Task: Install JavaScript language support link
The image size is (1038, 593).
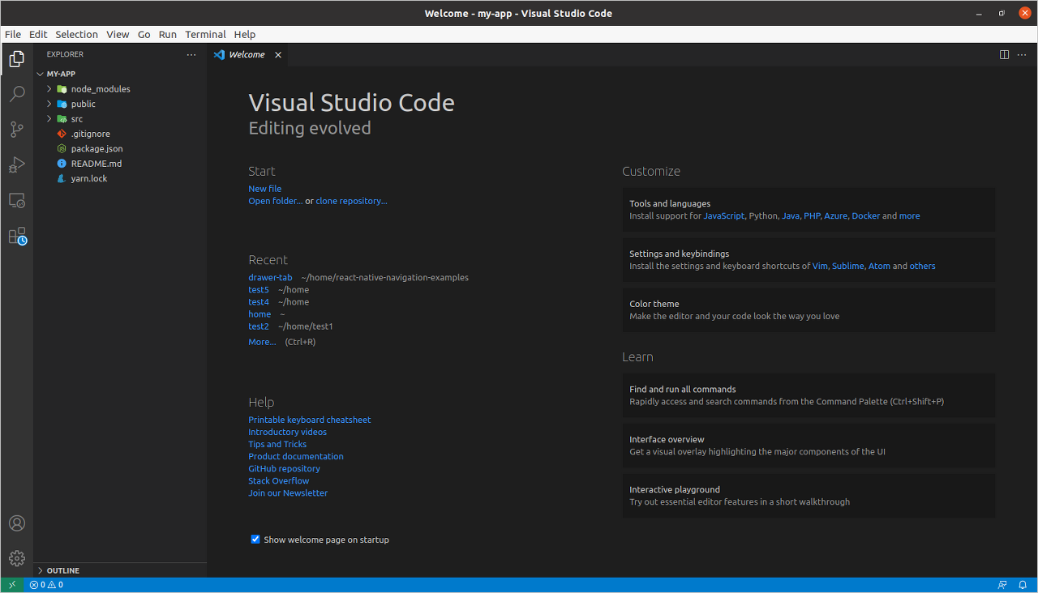Action: (723, 216)
